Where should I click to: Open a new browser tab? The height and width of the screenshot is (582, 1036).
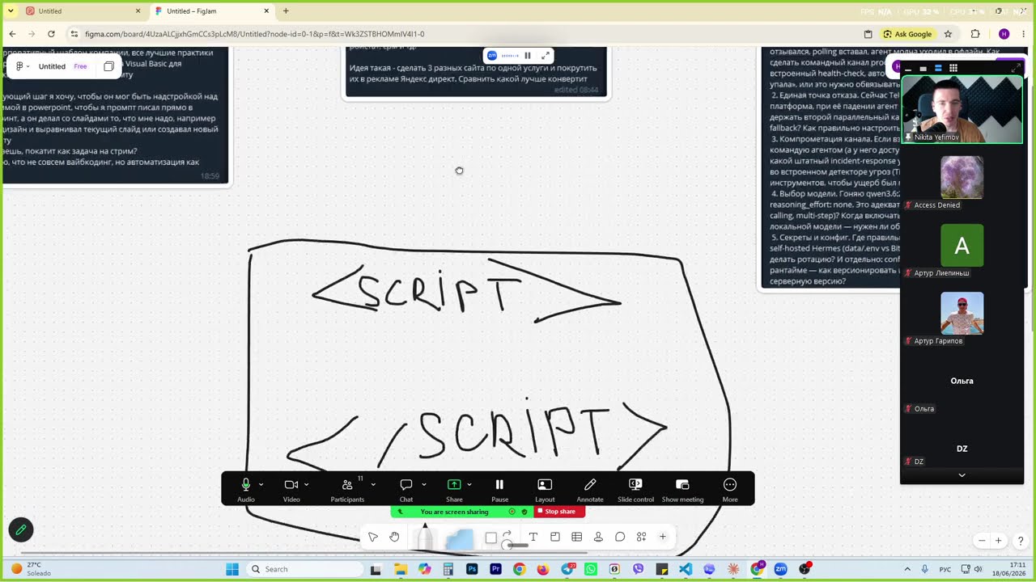point(286,11)
